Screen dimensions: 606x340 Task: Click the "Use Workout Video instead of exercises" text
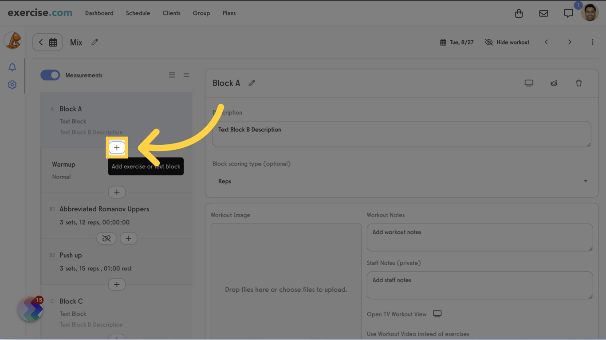(x=418, y=334)
